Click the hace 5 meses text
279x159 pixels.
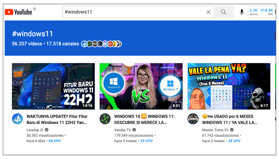coord(125,141)
